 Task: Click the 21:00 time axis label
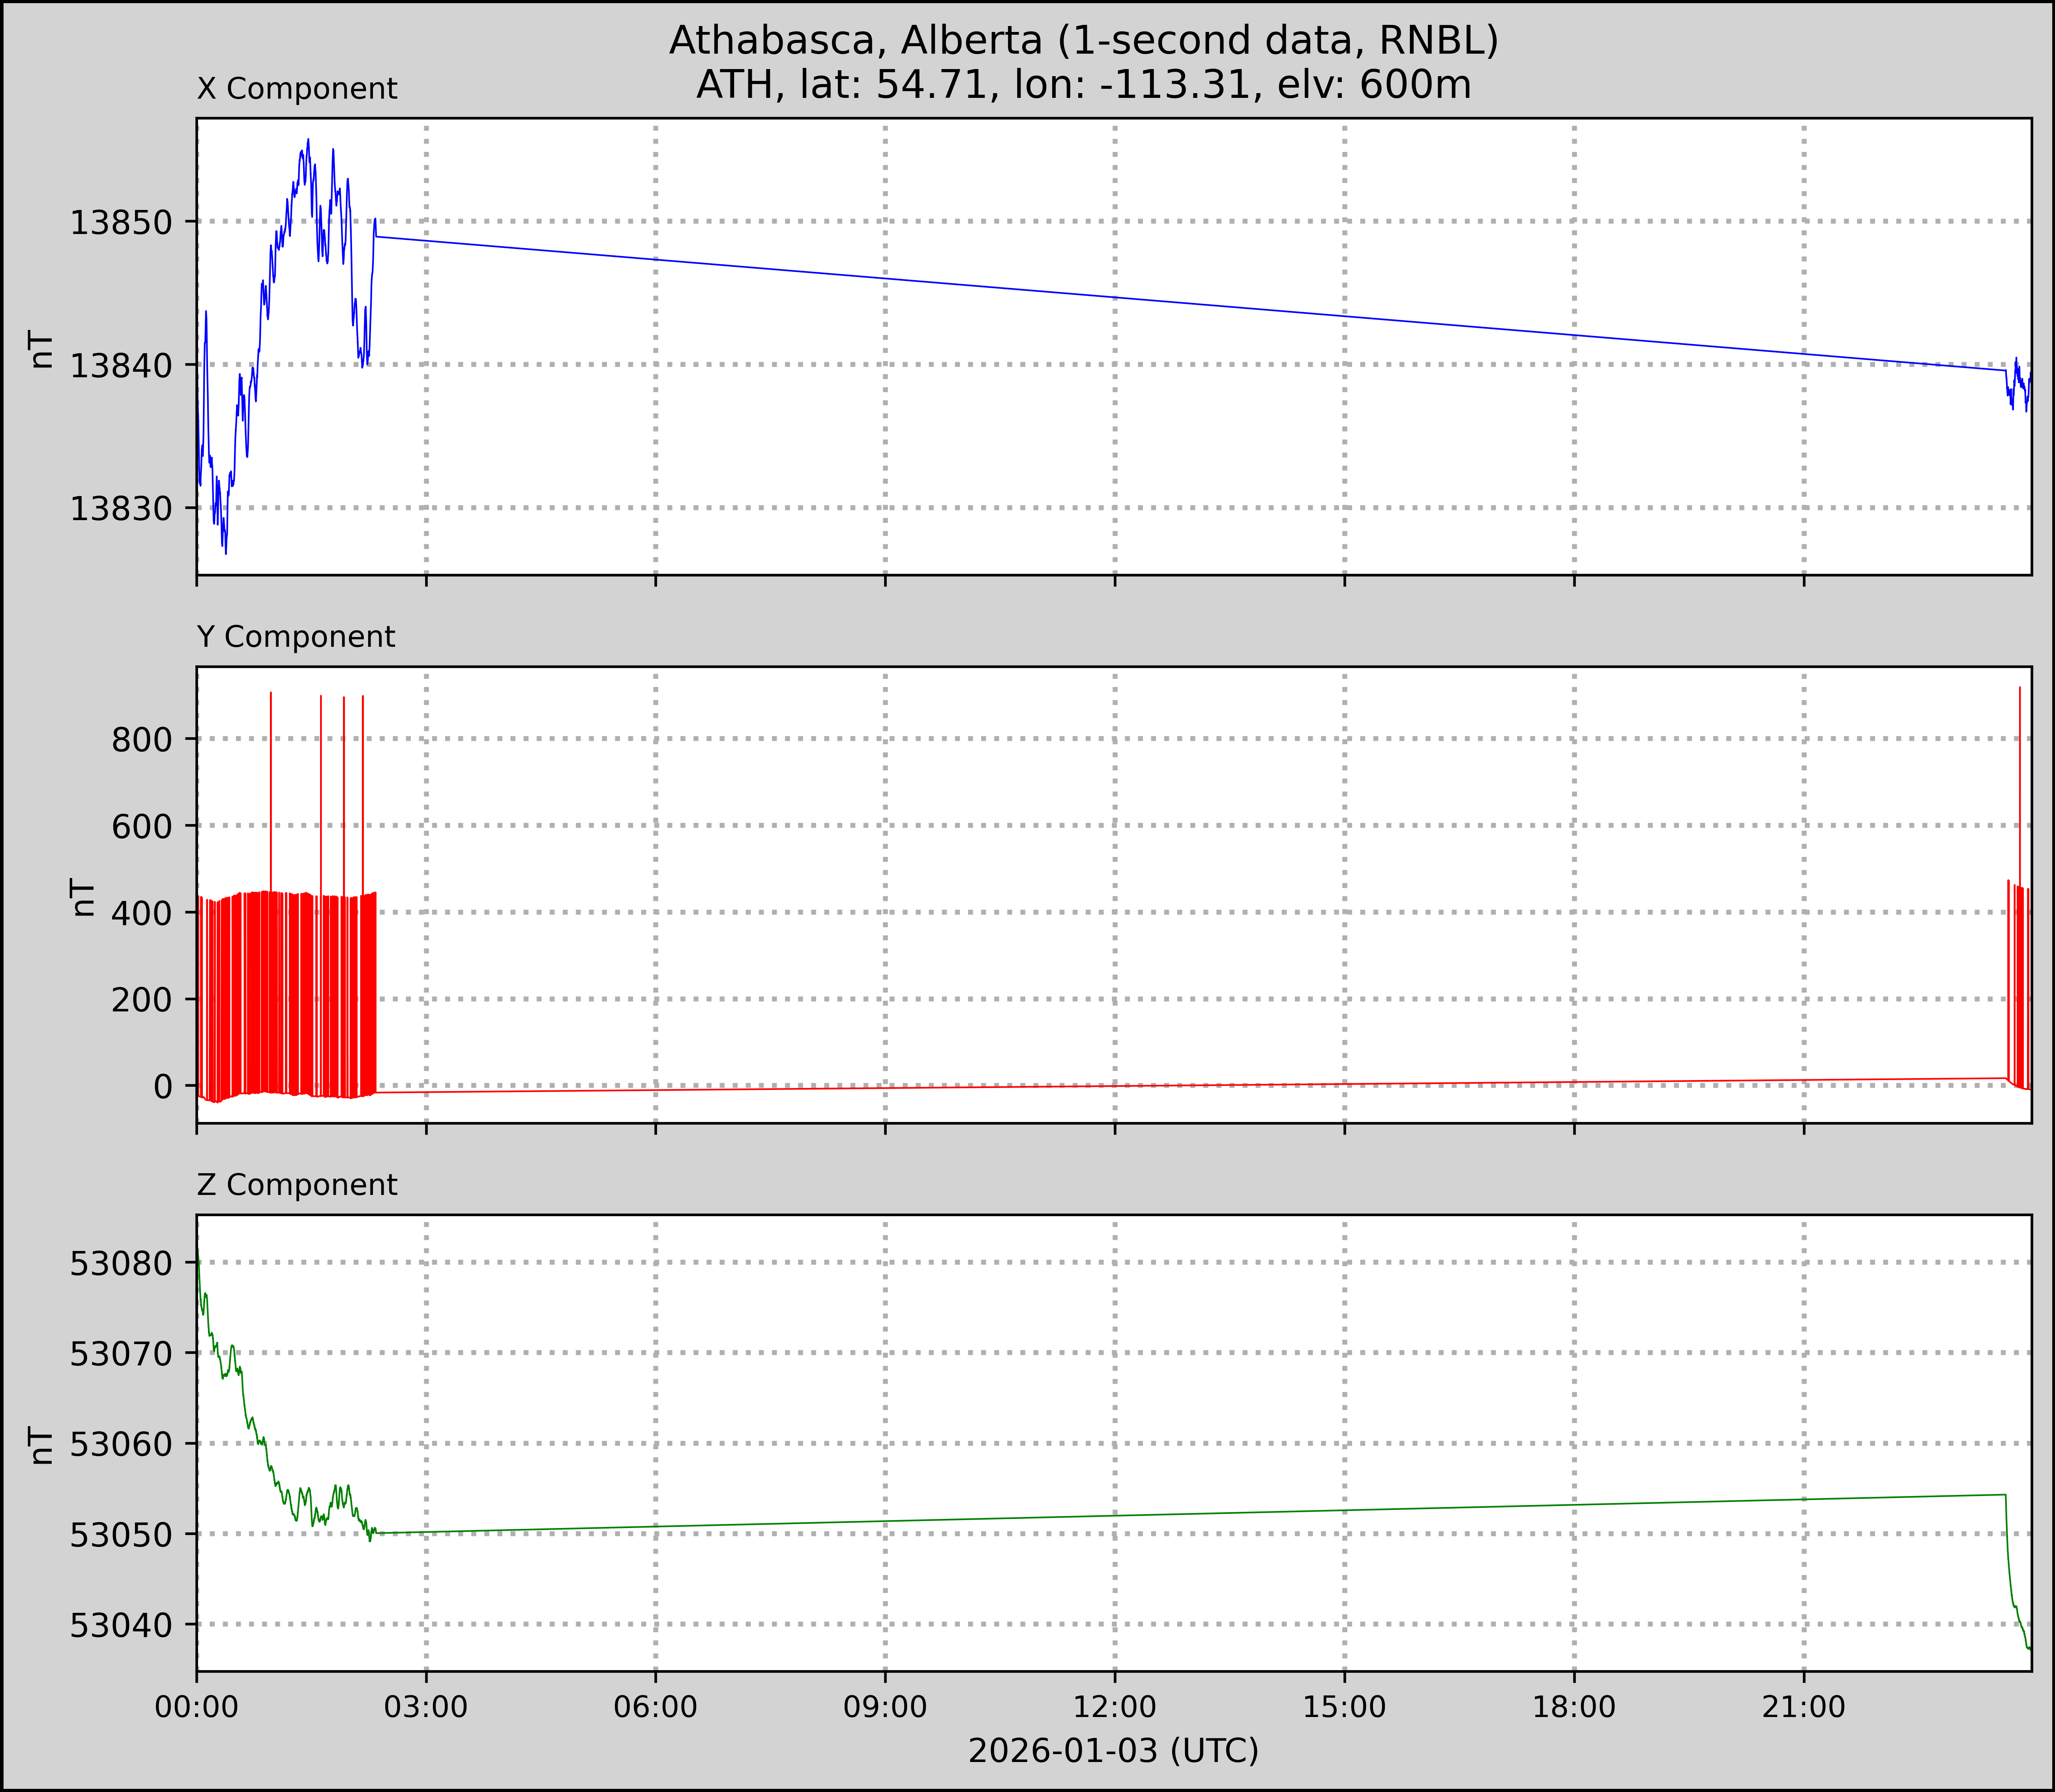1804,1707
